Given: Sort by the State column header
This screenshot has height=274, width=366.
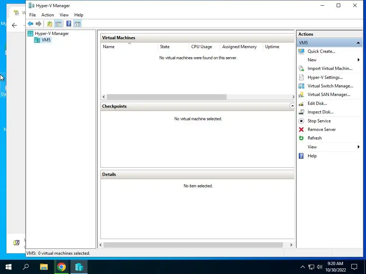Looking at the screenshot, I should (x=173, y=47).
